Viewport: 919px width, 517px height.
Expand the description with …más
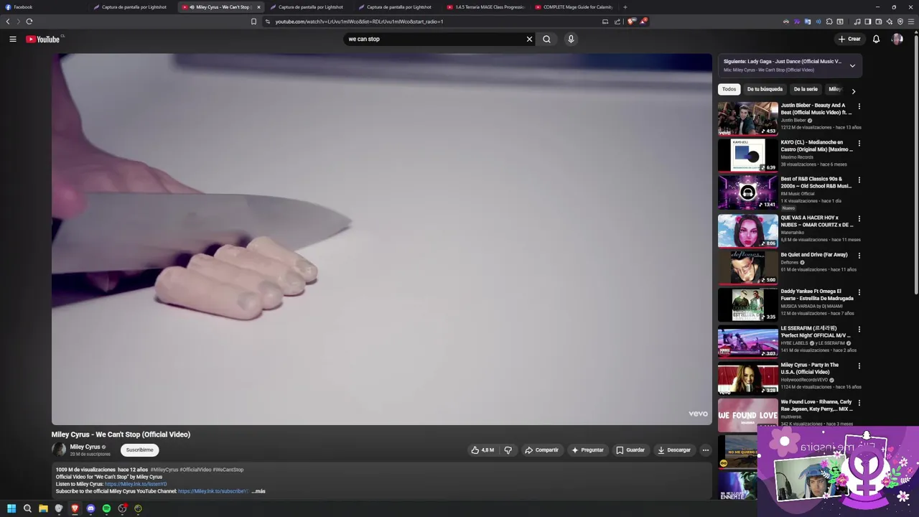[258, 491]
